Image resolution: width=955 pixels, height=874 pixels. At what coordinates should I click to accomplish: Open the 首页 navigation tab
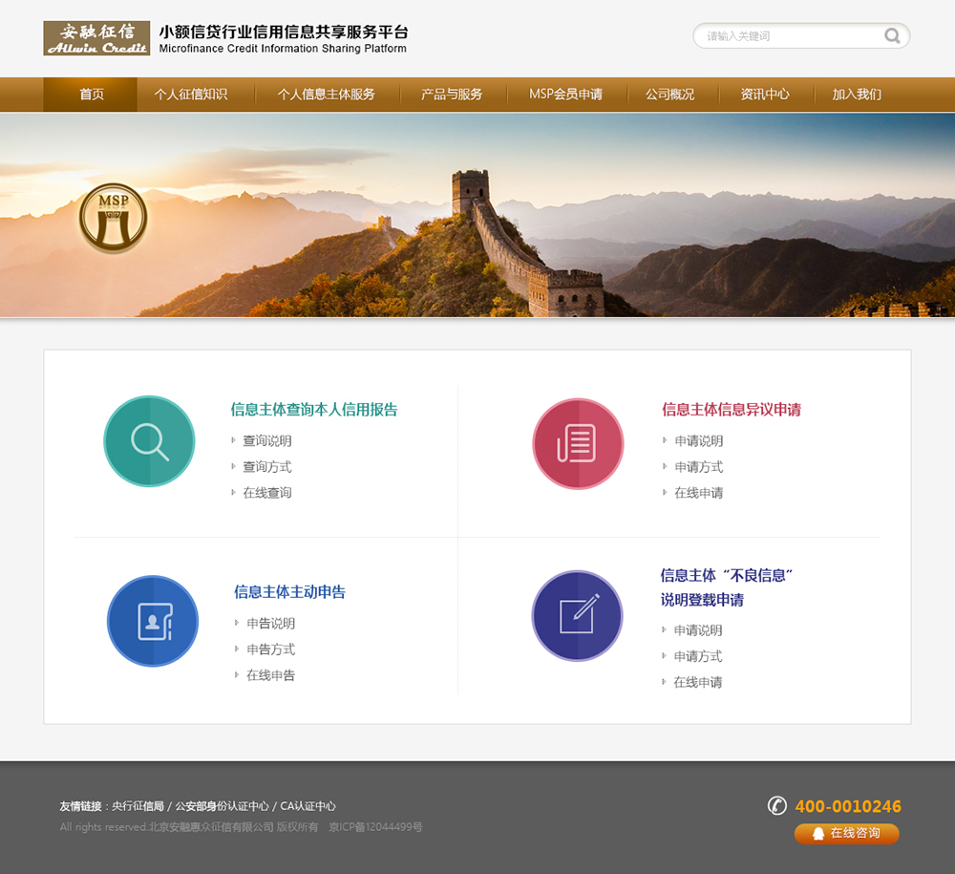91,95
